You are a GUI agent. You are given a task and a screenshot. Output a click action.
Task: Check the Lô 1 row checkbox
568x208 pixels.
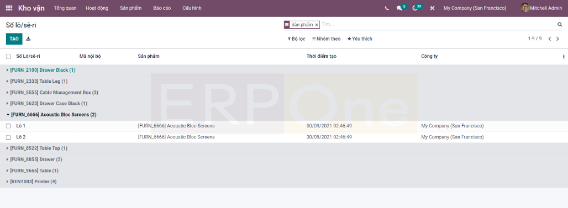tap(8, 126)
